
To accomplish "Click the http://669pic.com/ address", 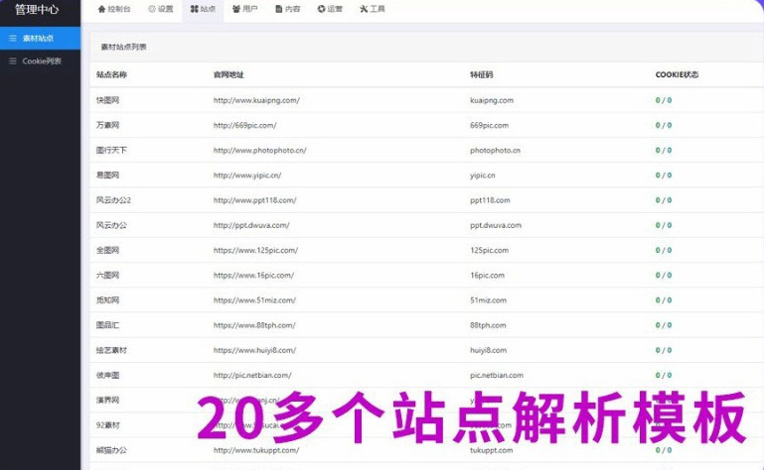I will pos(245,125).
